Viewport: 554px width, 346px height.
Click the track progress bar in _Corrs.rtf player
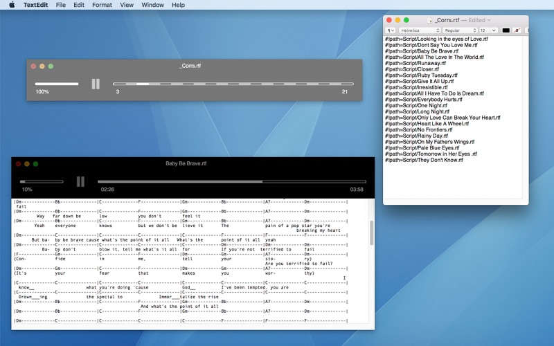pos(233,84)
